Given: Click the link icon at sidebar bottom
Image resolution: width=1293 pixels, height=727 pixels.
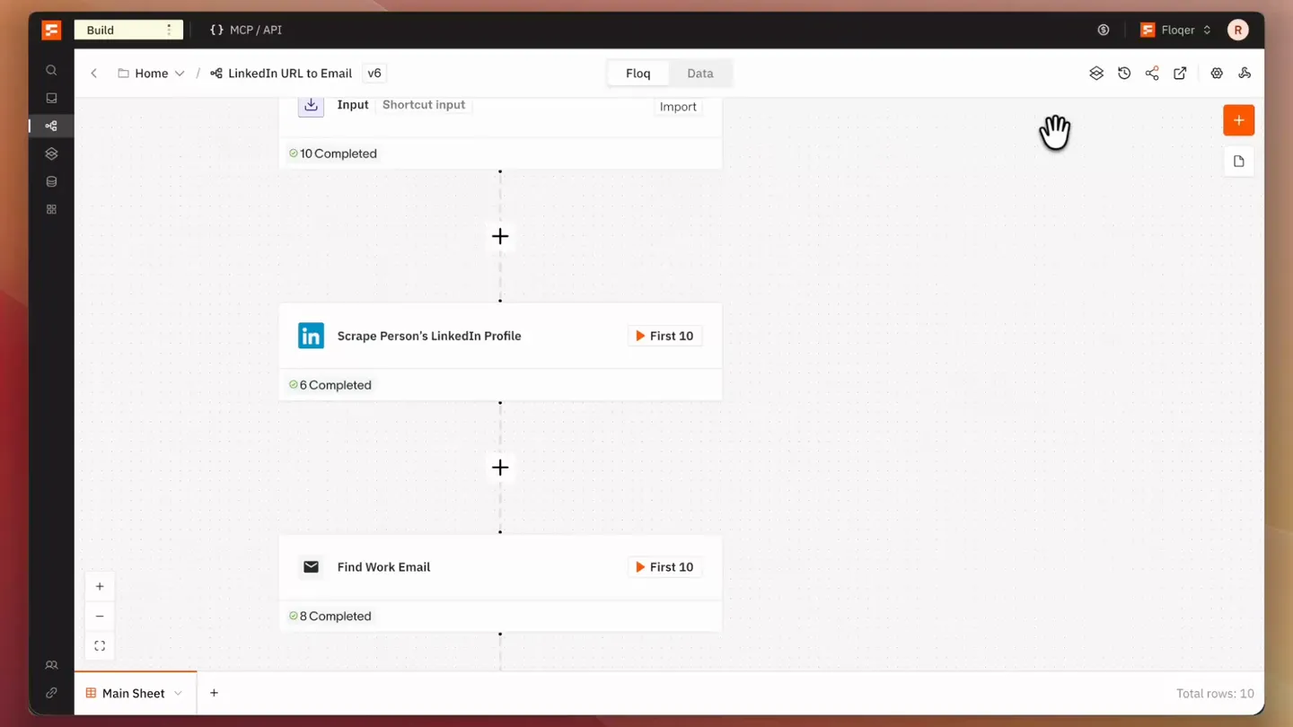Looking at the screenshot, I should click(51, 693).
